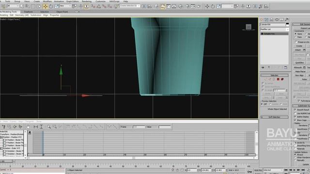Click the Select Object arrow tool
Viewport: 310px width, 174px height.
click(x=22, y=6)
